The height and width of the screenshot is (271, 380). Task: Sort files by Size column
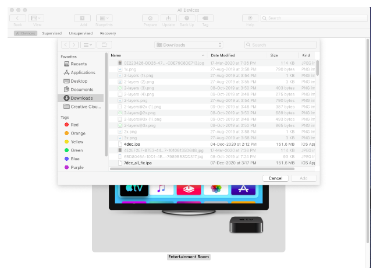click(283, 55)
